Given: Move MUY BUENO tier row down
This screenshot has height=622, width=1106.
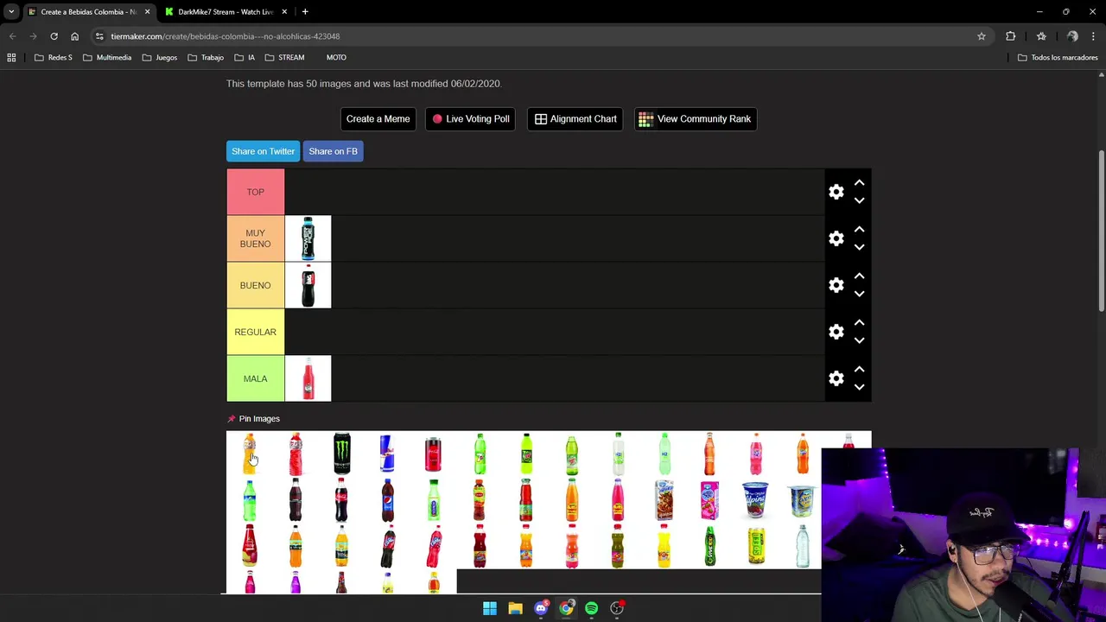Looking at the screenshot, I should [859, 247].
